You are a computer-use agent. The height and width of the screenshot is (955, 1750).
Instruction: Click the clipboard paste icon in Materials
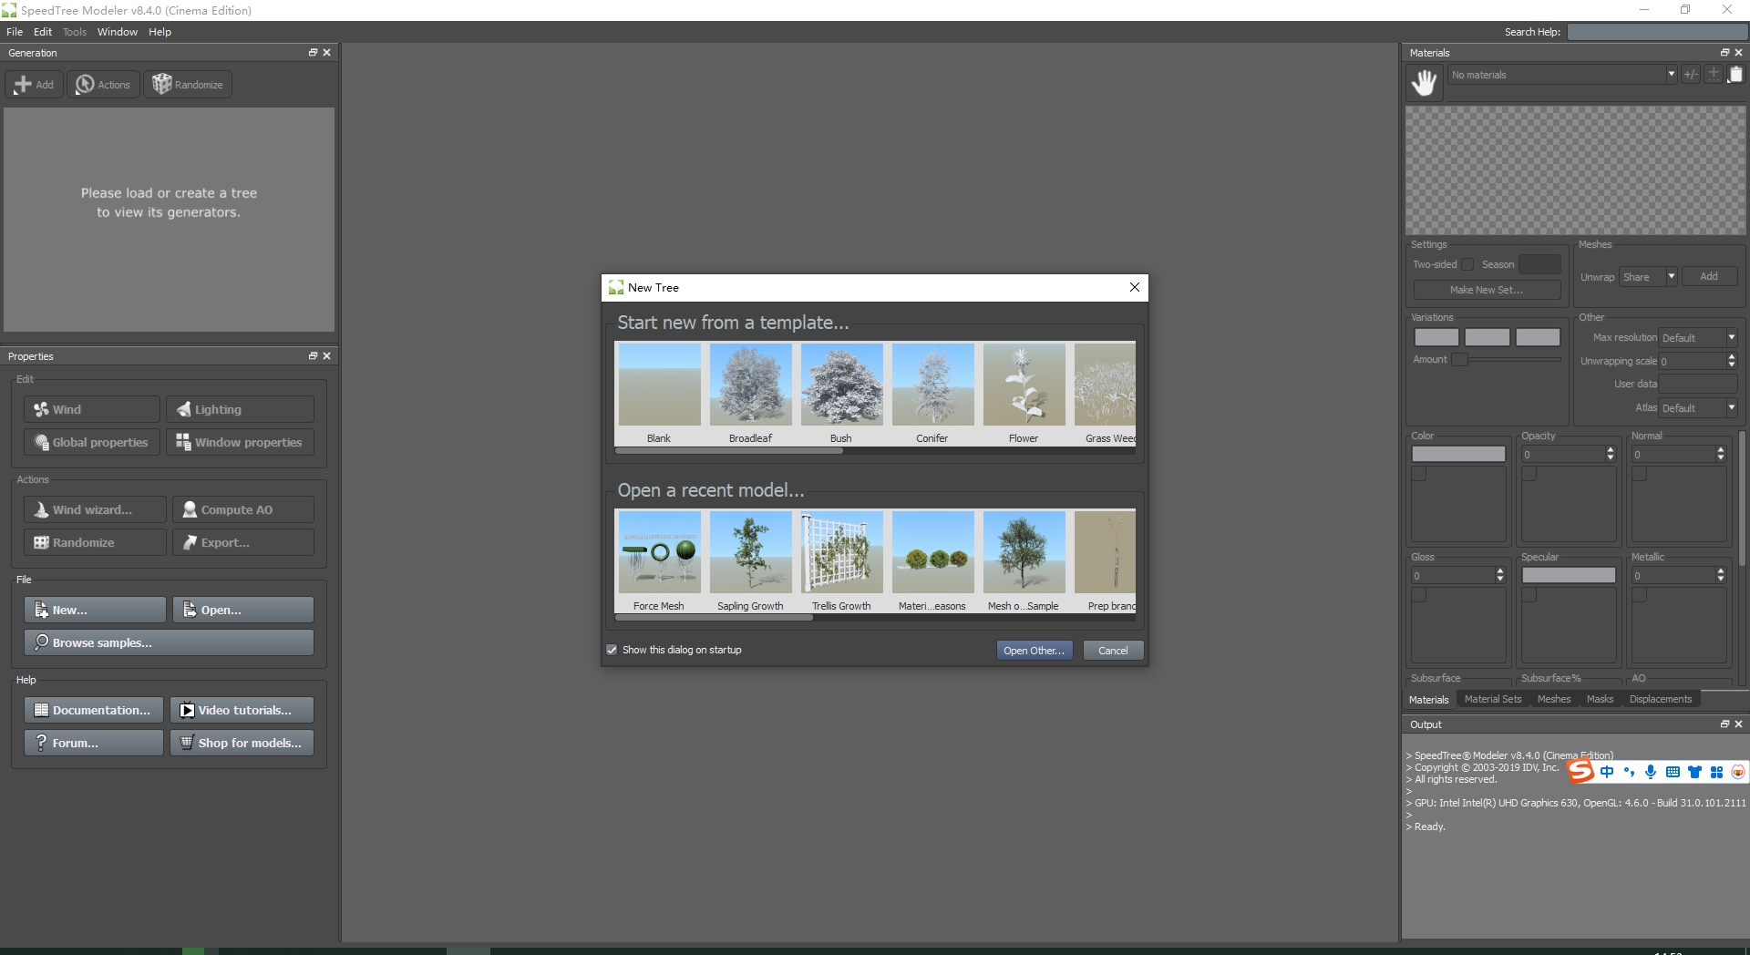1735,75
